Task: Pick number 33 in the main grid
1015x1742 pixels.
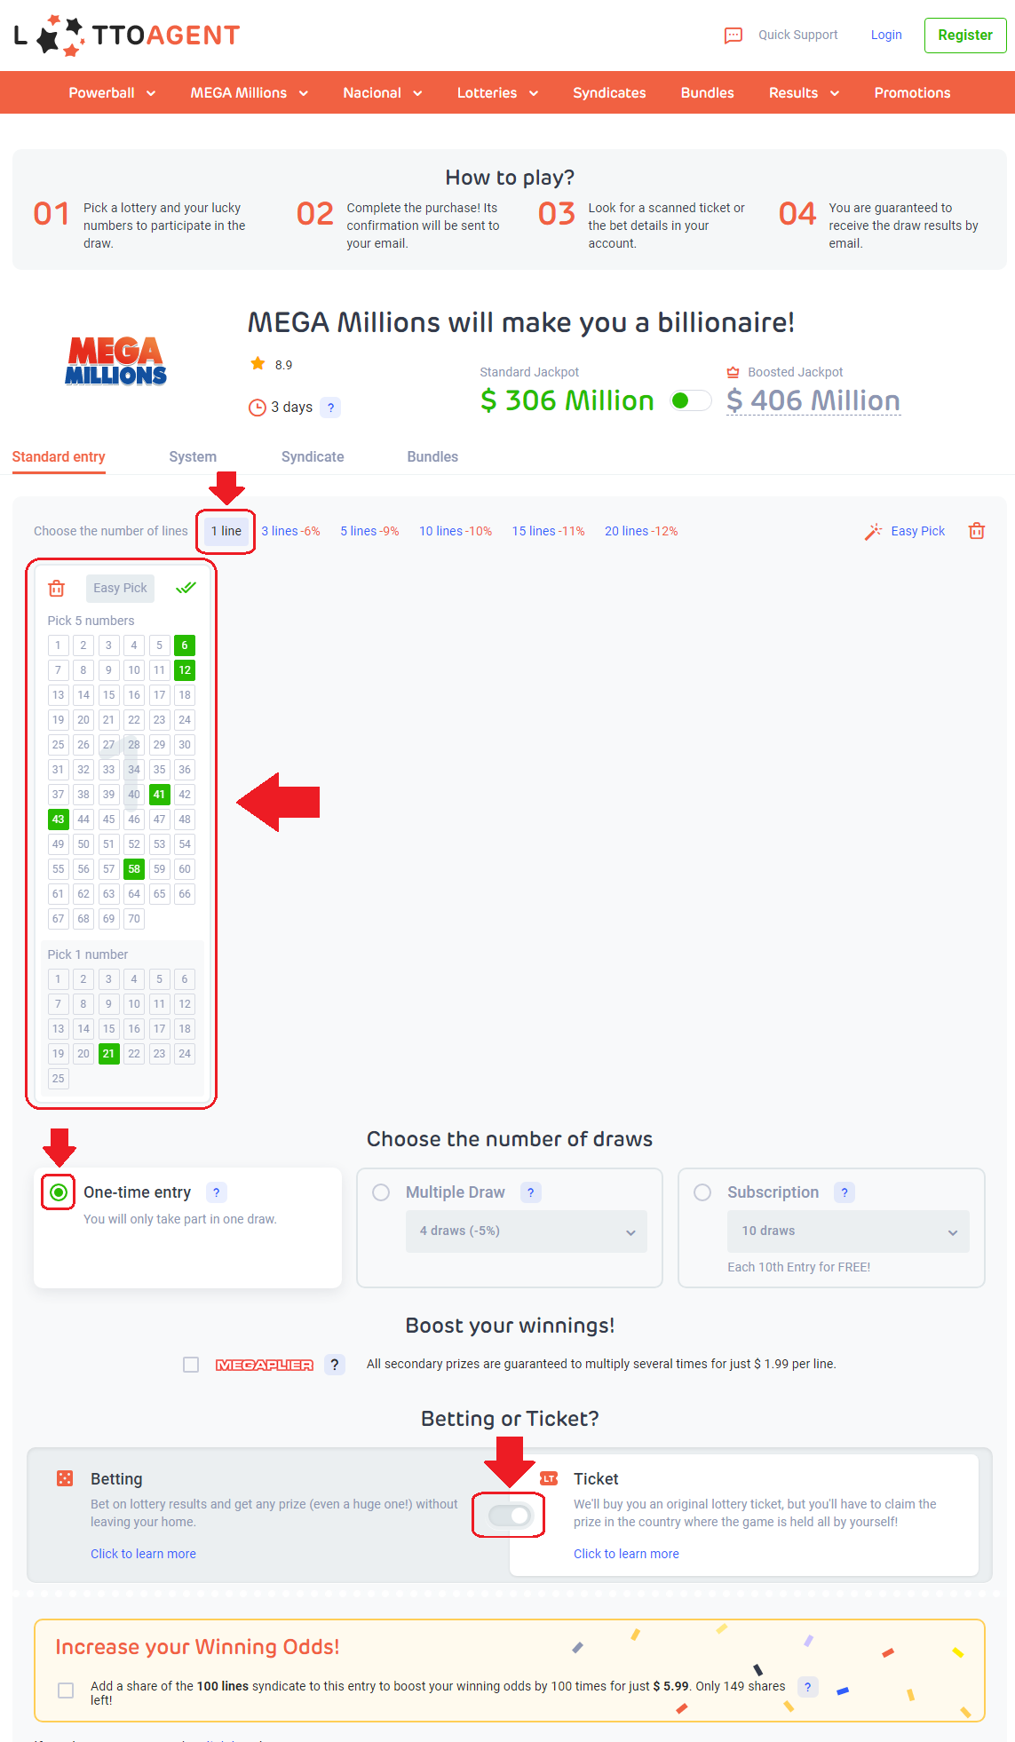Action: coord(108,770)
